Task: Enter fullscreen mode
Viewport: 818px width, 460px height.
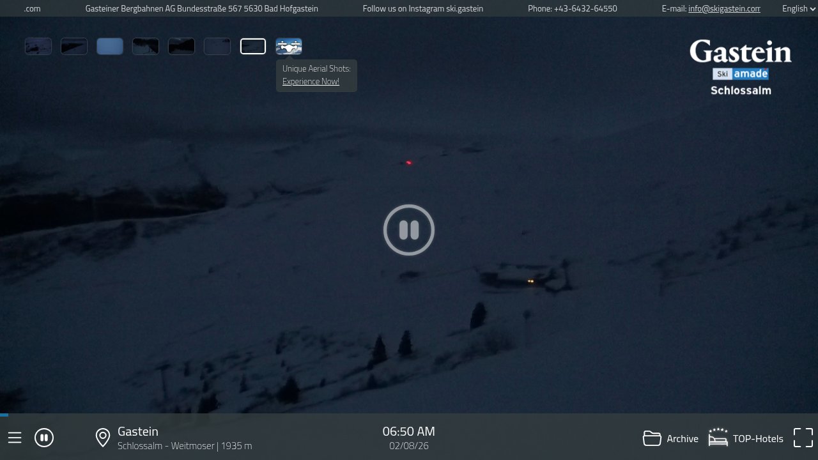Action: [x=803, y=438]
